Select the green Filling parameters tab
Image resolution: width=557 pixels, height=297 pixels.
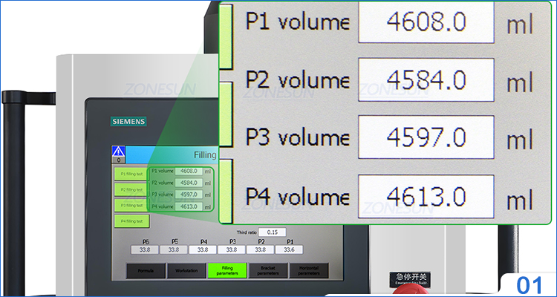point(227,272)
